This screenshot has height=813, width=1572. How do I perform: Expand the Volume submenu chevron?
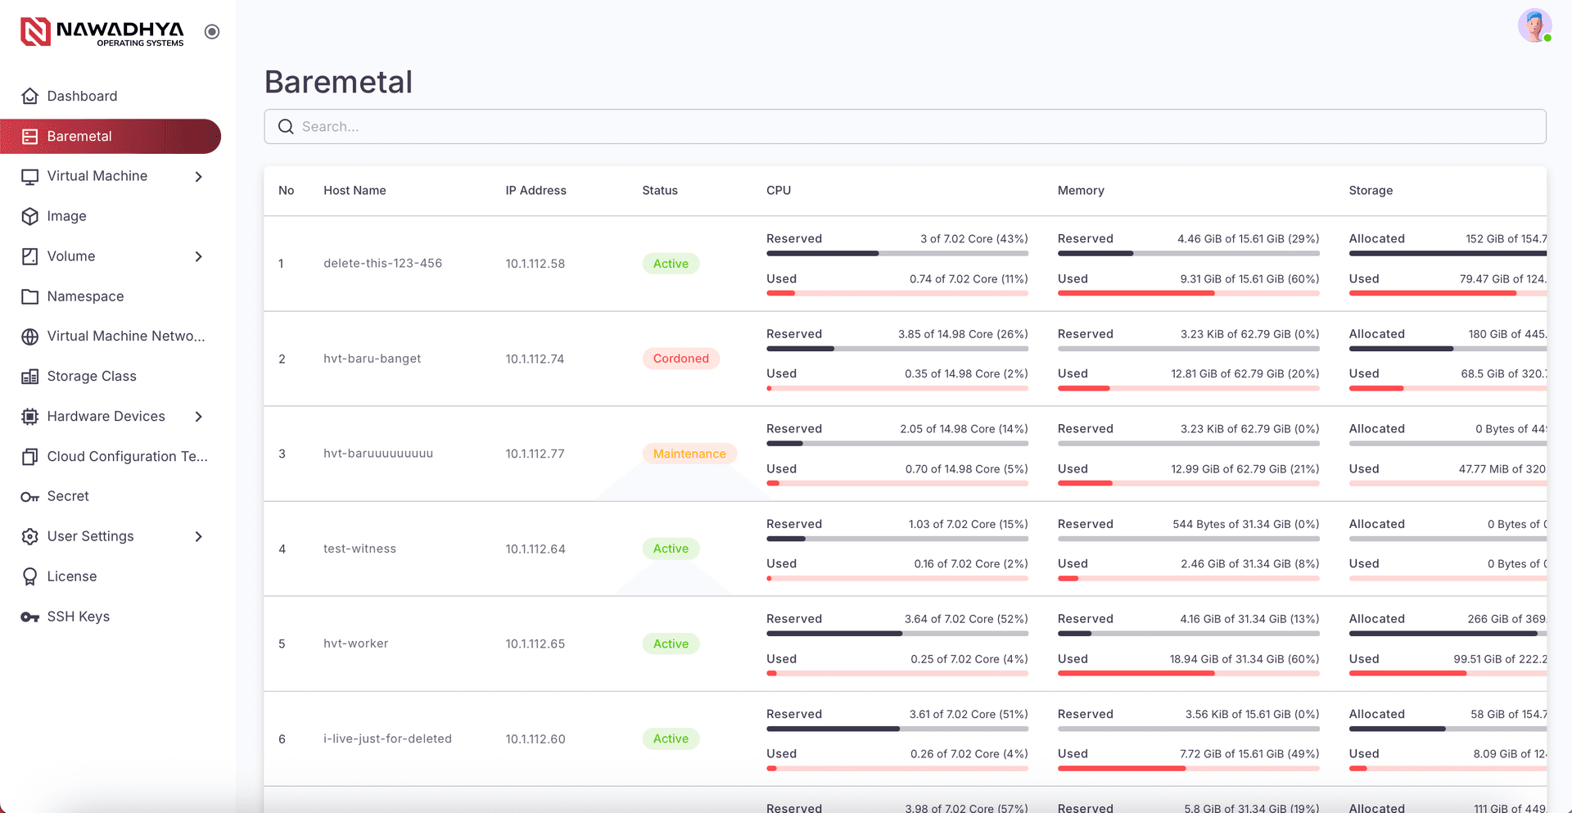198,256
